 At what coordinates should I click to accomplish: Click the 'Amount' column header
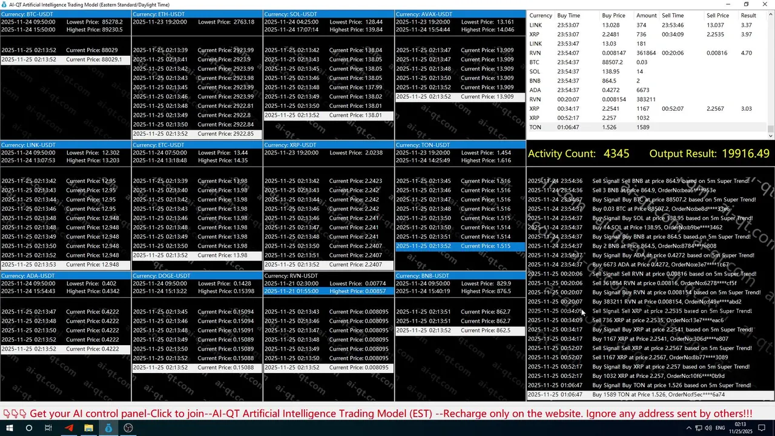click(646, 16)
